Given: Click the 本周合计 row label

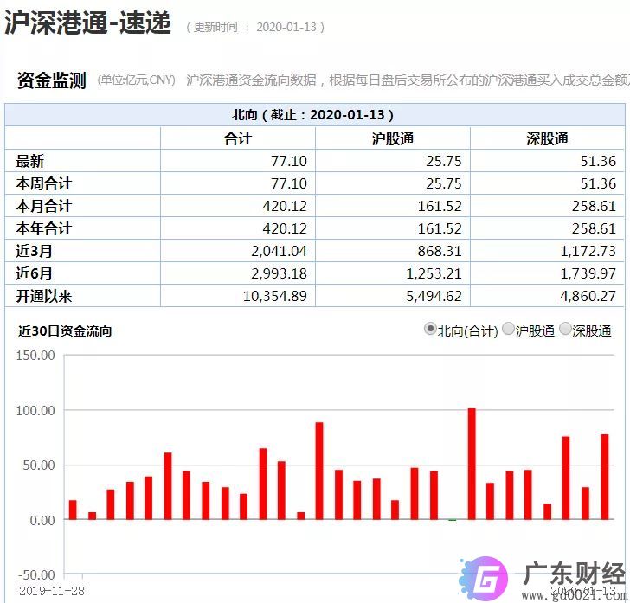Looking at the screenshot, I should pos(44,183).
